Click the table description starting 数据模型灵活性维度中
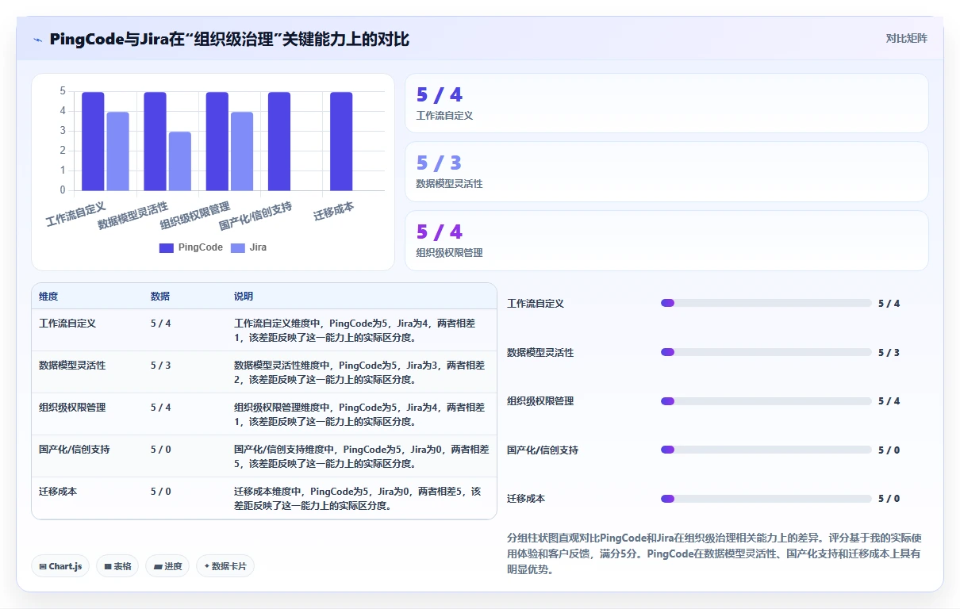Screen dimensions: 960x609 click(x=359, y=373)
